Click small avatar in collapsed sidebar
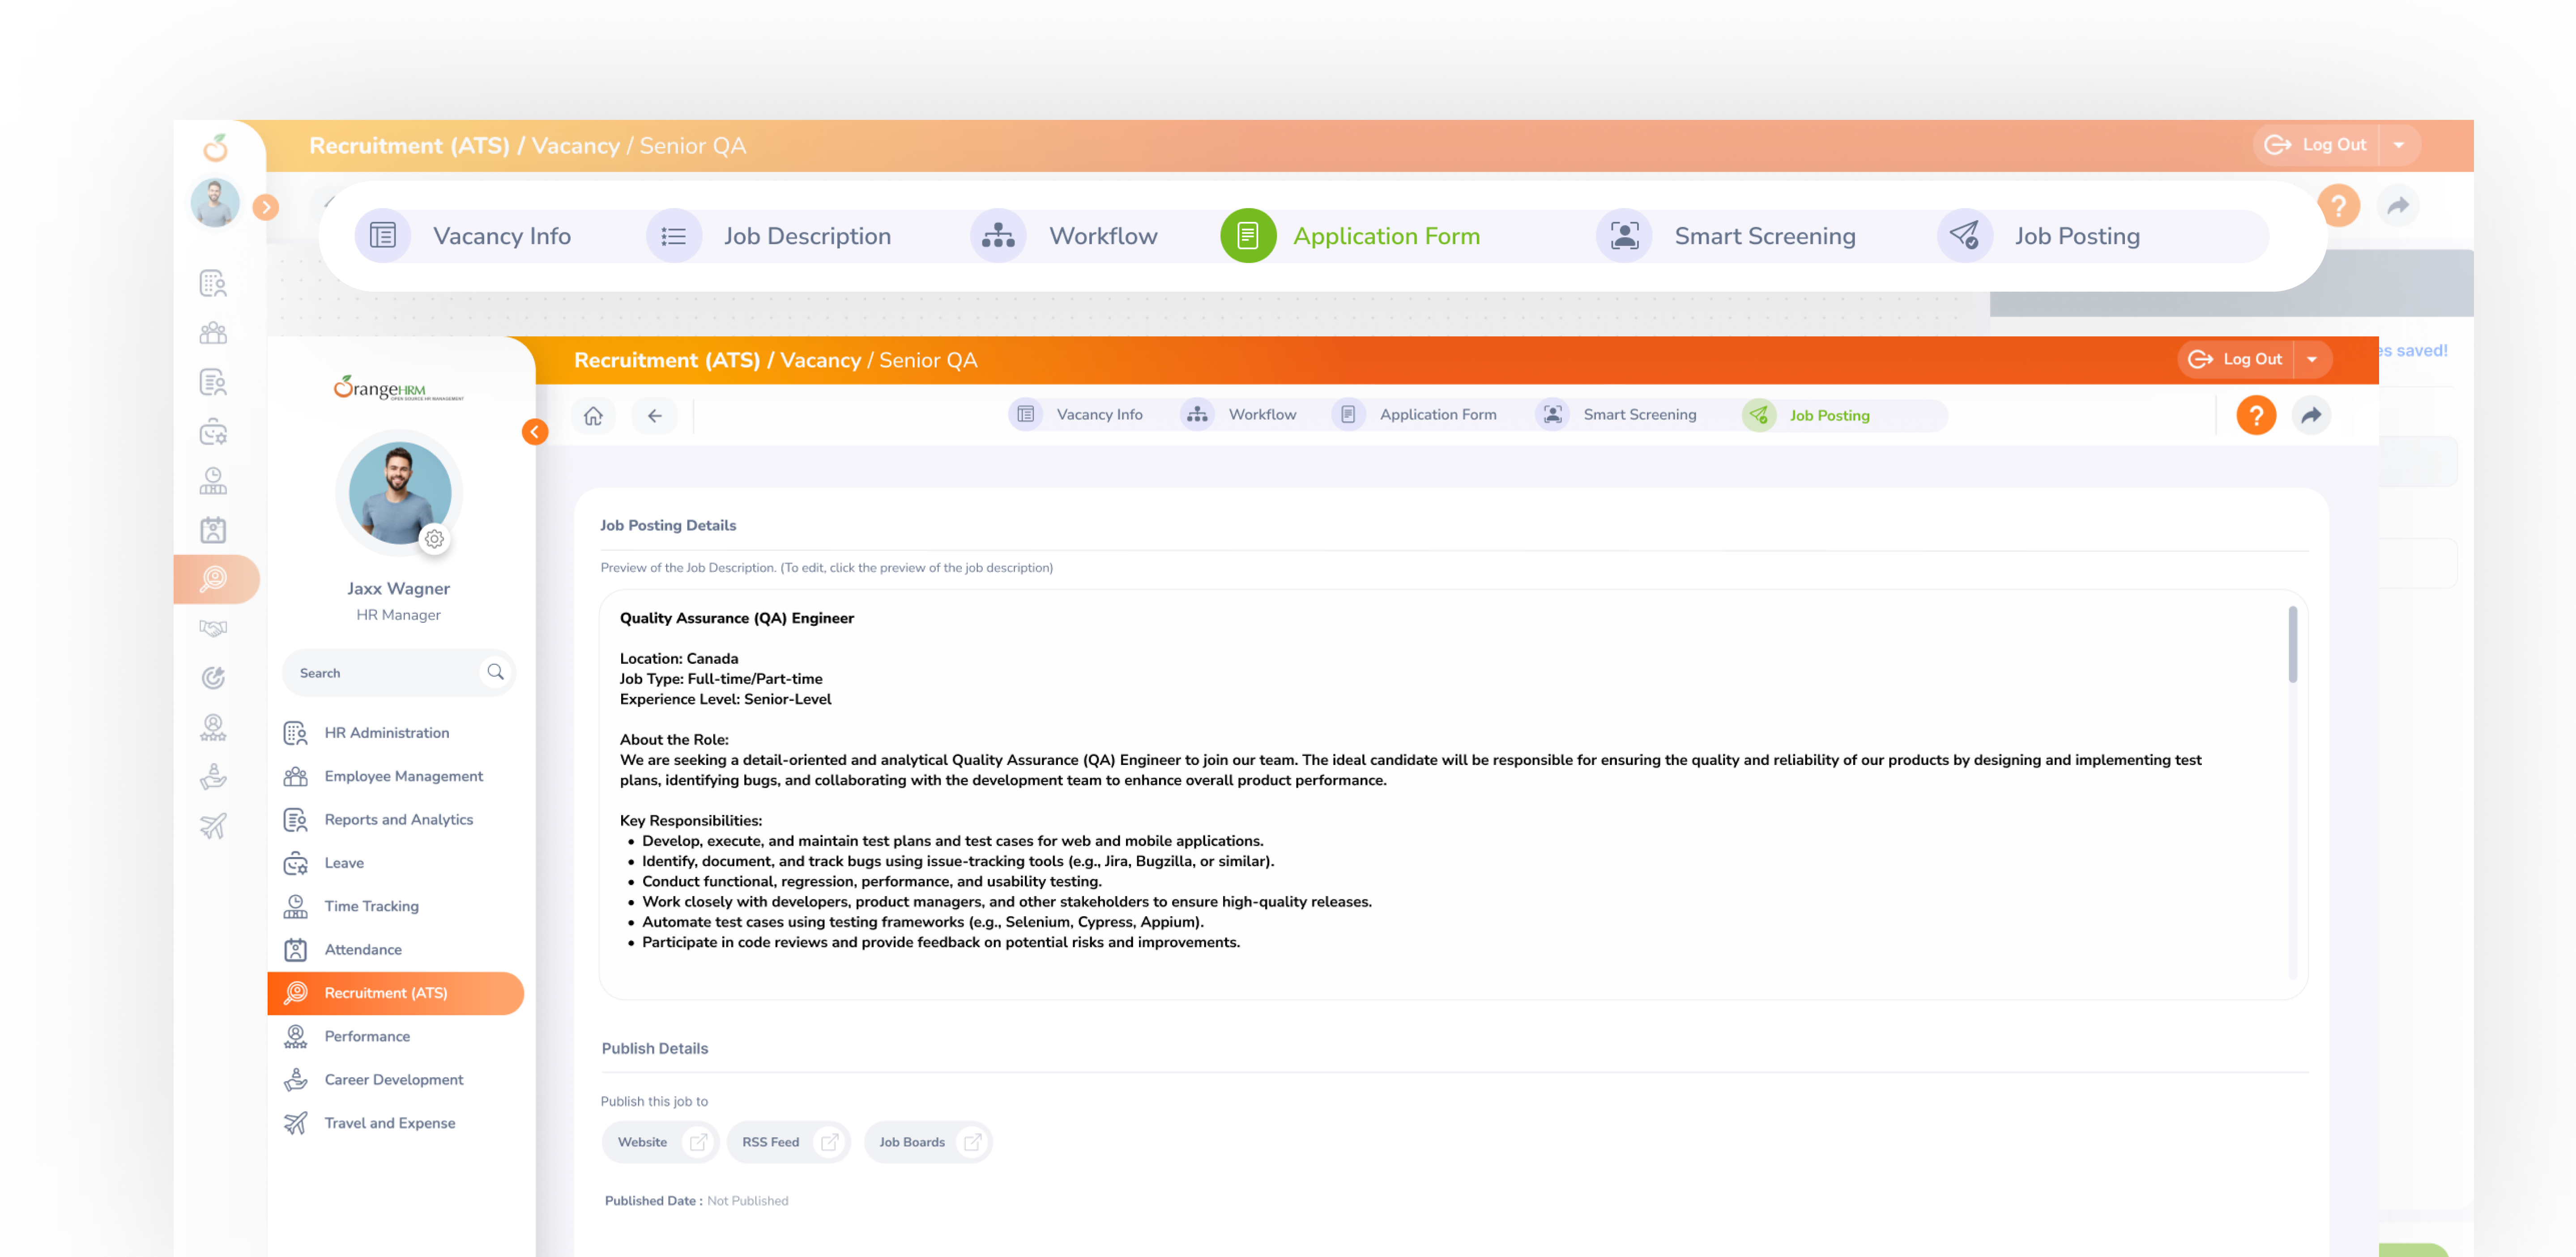The height and width of the screenshot is (1257, 2576). 215,203
